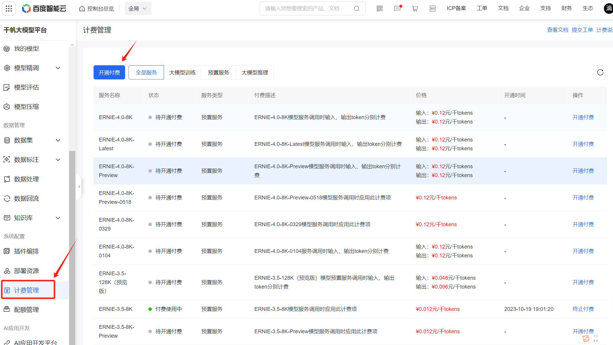The width and height of the screenshot is (613, 345).
Task: Select the 大模型推理 tab
Action: point(255,72)
